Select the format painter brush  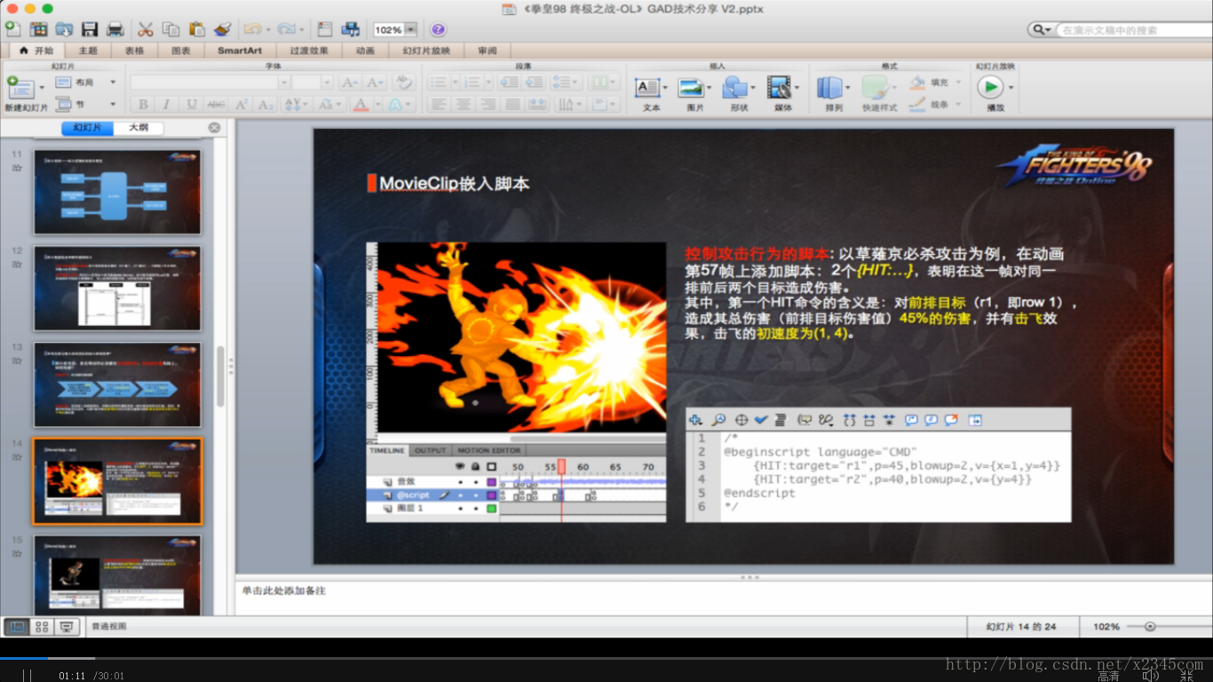222,29
